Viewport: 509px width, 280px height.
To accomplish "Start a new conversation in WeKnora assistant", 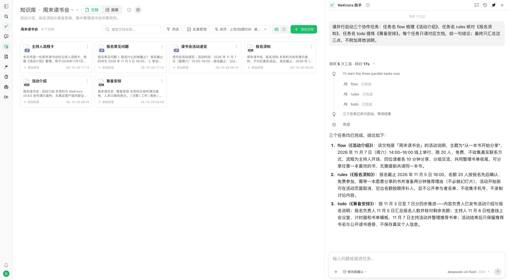I will [477, 5].
